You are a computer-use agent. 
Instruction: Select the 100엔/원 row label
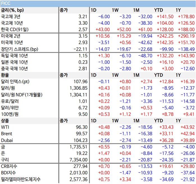pyautogui.click(x=10, y=114)
